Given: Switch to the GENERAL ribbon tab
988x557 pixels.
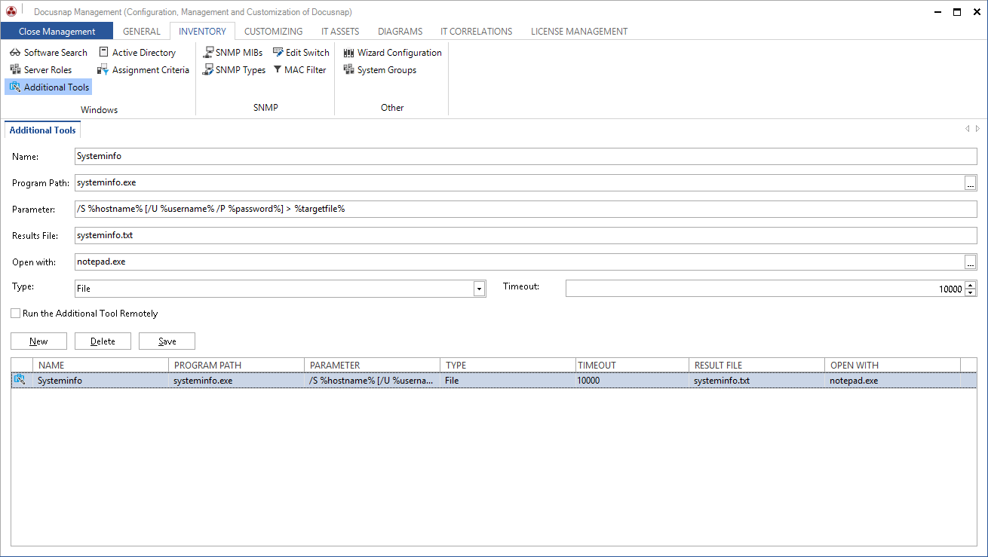Looking at the screenshot, I should point(142,32).
